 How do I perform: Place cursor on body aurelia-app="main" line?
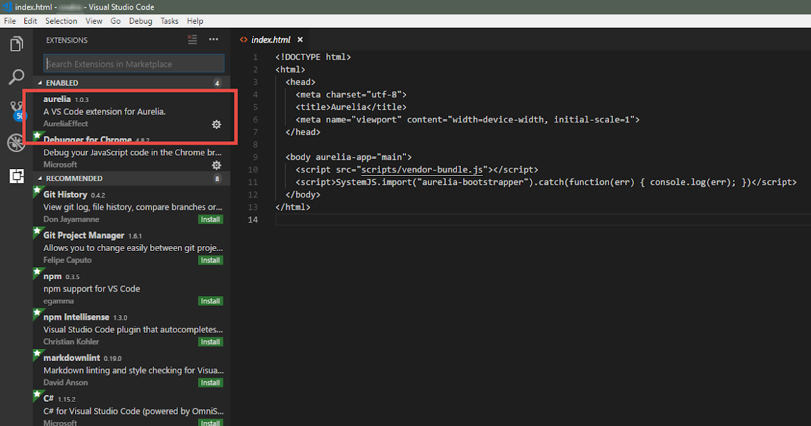349,157
